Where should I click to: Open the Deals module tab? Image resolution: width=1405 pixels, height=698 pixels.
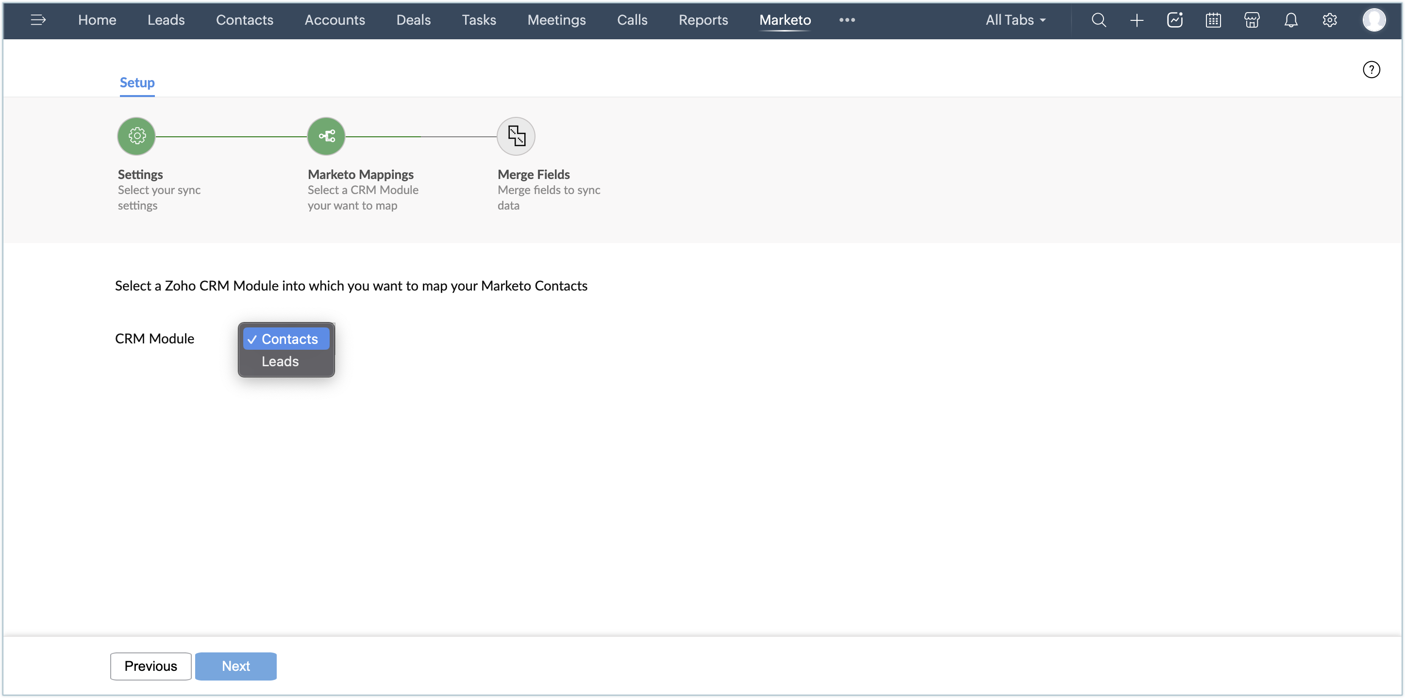tap(414, 20)
